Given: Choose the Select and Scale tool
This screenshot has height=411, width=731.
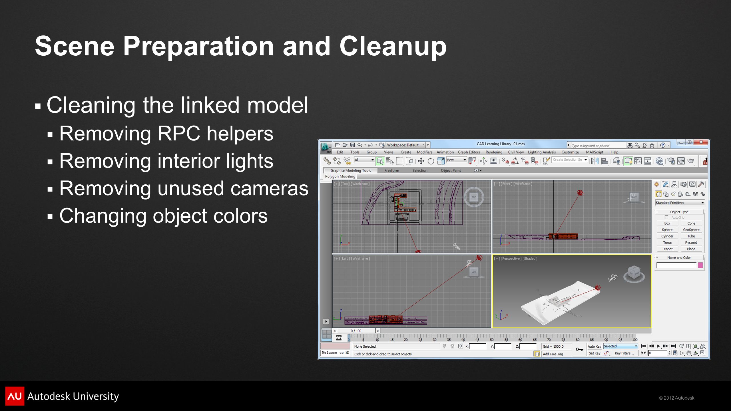Looking at the screenshot, I should (441, 161).
